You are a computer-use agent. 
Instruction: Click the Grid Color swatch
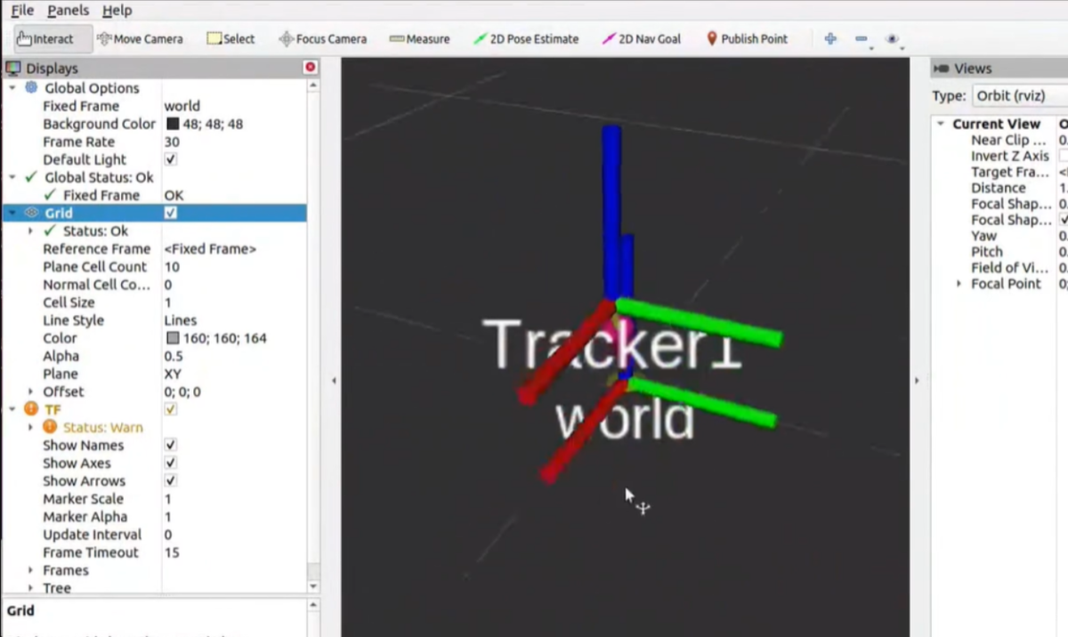[173, 338]
